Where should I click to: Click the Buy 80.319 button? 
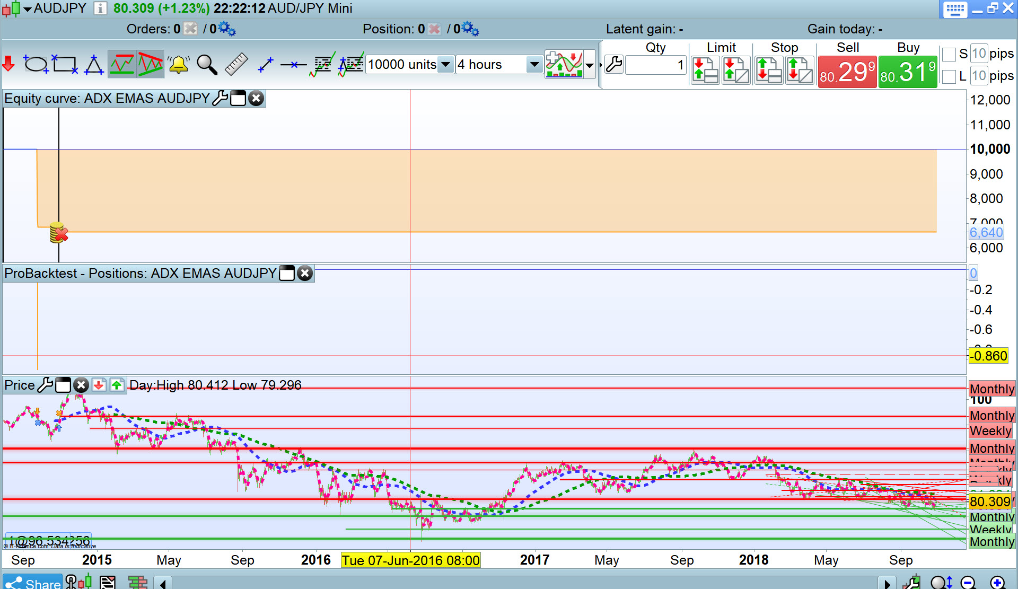tap(908, 72)
